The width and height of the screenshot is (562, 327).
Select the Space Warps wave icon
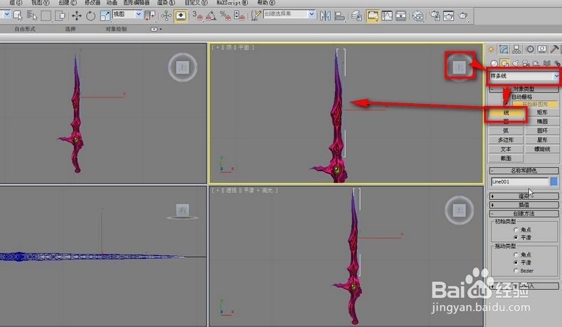coord(547,63)
